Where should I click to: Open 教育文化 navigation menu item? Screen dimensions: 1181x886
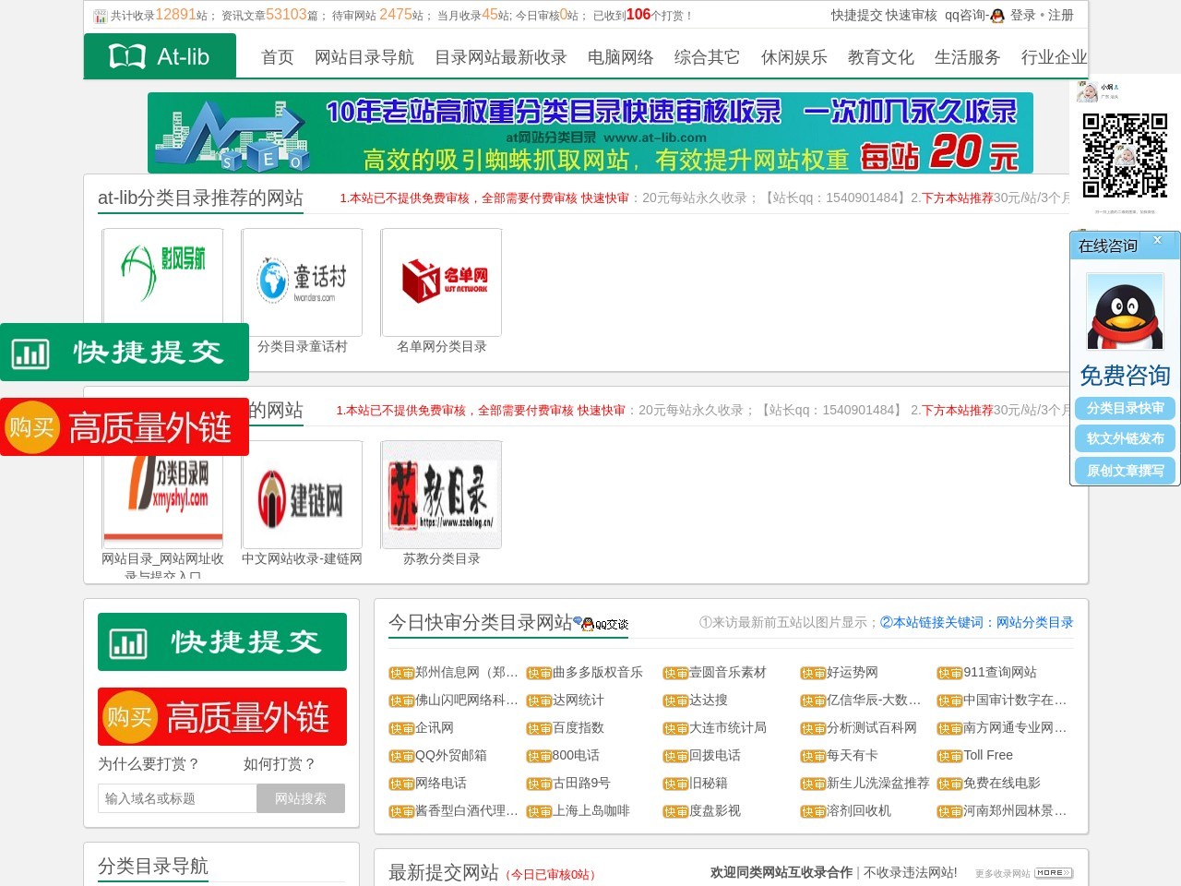point(880,57)
